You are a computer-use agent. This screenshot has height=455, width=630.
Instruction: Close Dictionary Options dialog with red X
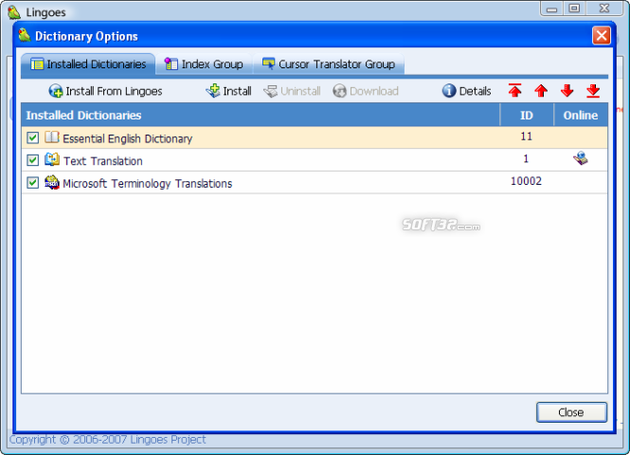point(601,35)
